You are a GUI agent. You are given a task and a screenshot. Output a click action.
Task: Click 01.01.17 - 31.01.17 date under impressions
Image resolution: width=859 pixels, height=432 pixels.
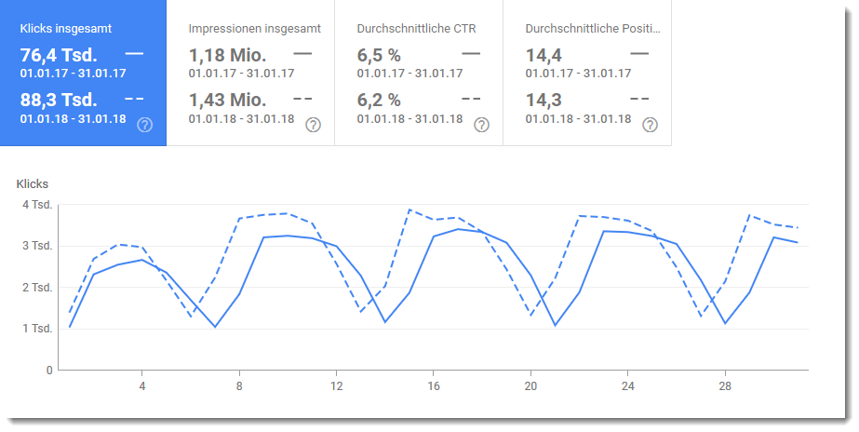click(x=242, y=74)
